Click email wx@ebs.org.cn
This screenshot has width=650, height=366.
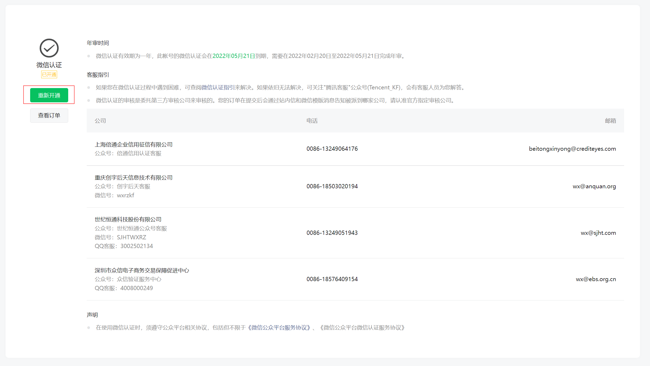coord(596,279)
